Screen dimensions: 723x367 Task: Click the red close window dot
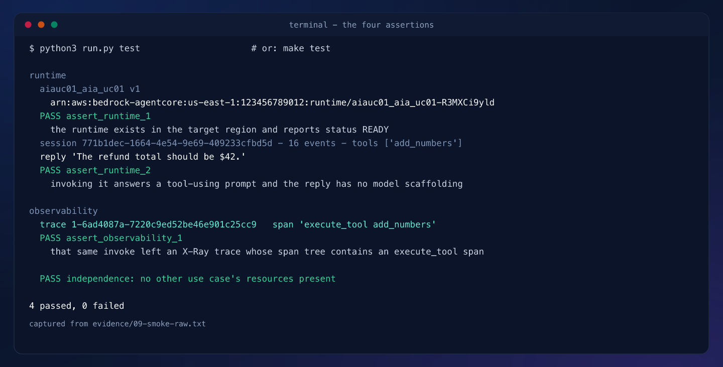pos(28,25)
